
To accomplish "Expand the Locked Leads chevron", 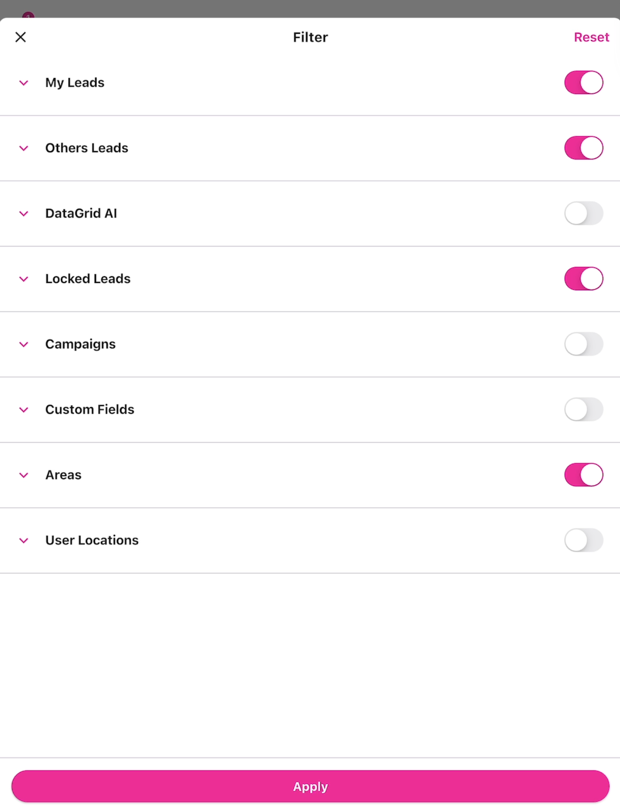I will (24, 279).
